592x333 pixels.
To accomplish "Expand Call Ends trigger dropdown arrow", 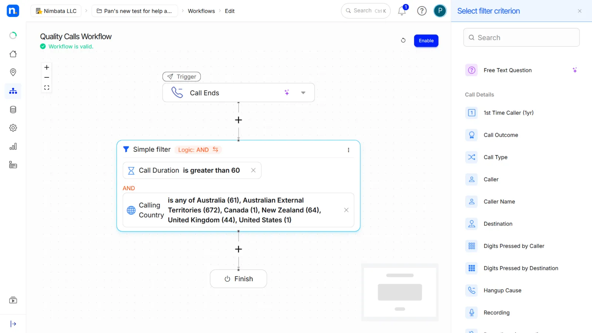I will (303, 93).
